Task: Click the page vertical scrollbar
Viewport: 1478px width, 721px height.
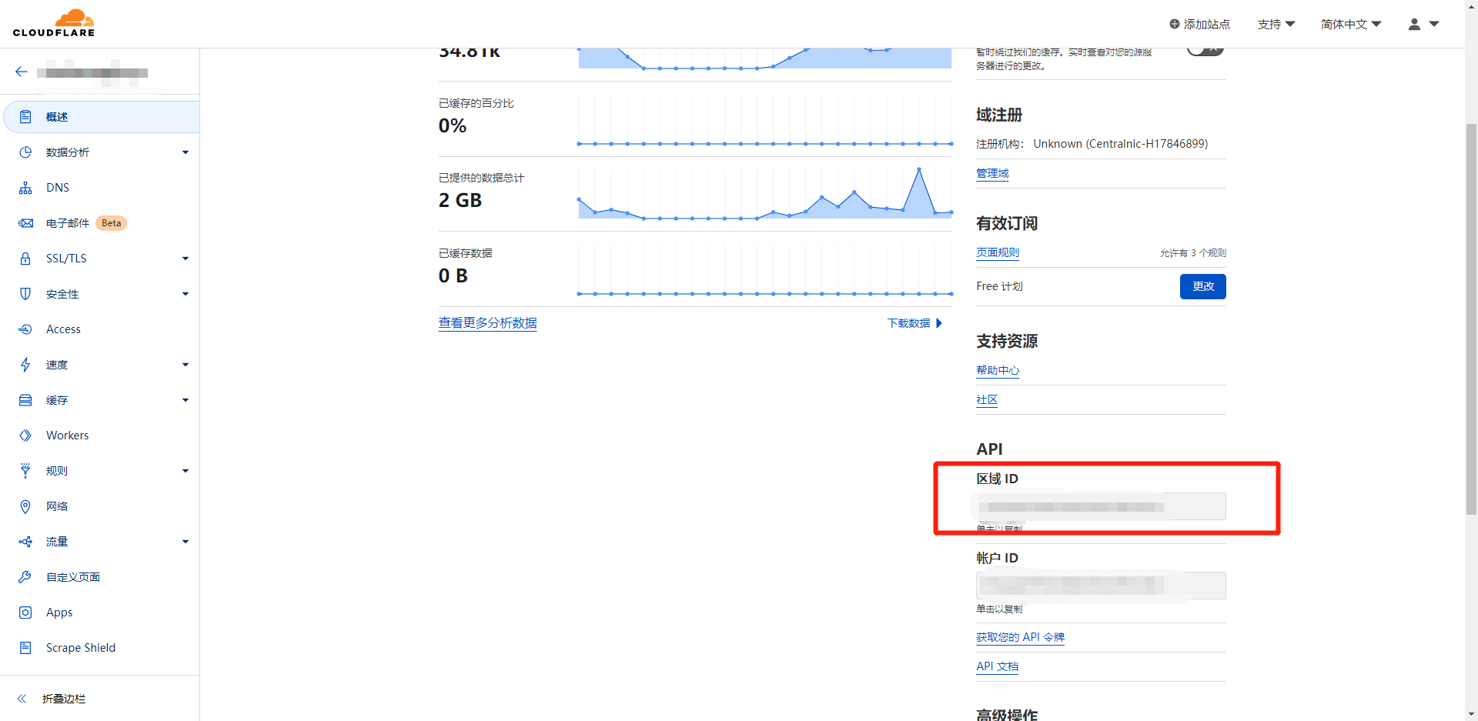Action: 1471,308
